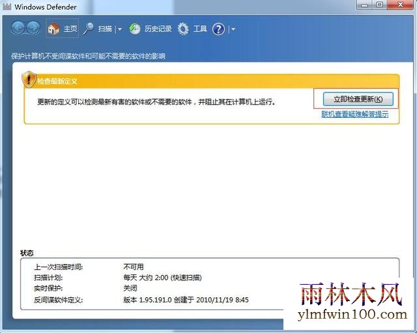Minimize the Windows Defender window

[x=364, y=5]
